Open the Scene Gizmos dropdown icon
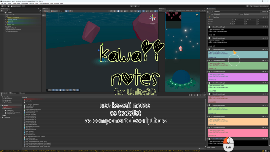This screenshot has width=270, height=152. click(x=155, y=11)
